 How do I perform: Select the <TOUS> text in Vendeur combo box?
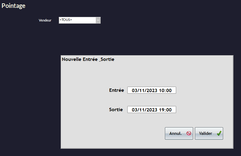tap(66, 20)
